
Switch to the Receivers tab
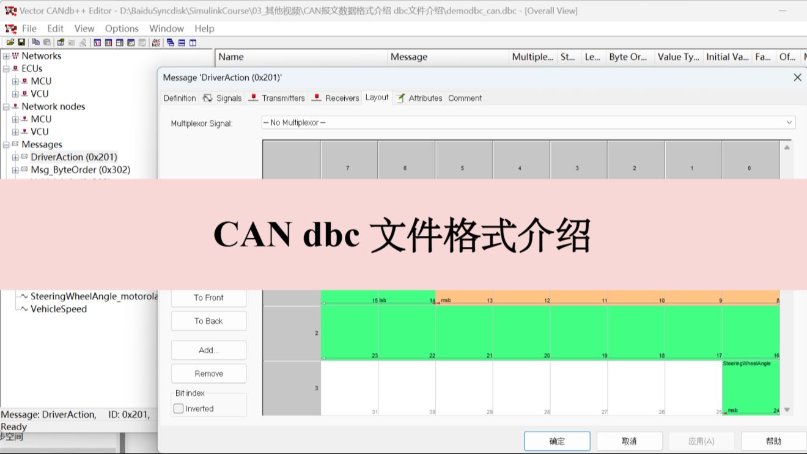click(x=336, y=98)
